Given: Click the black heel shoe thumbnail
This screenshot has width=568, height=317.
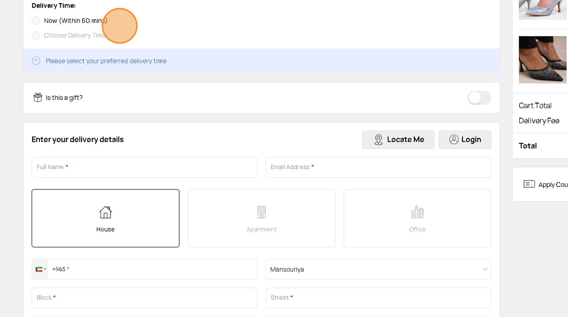Looking at the screenshot, I should tap(543, 60).
